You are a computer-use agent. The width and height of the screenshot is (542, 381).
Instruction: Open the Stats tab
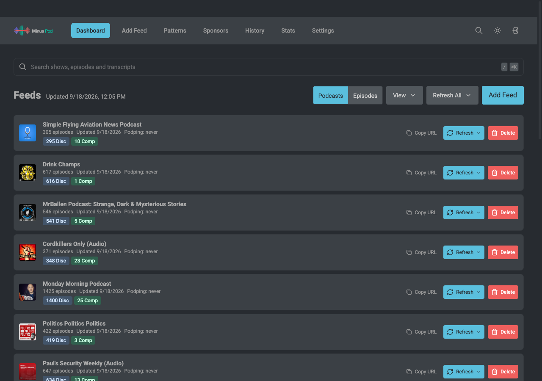(288, 30)
